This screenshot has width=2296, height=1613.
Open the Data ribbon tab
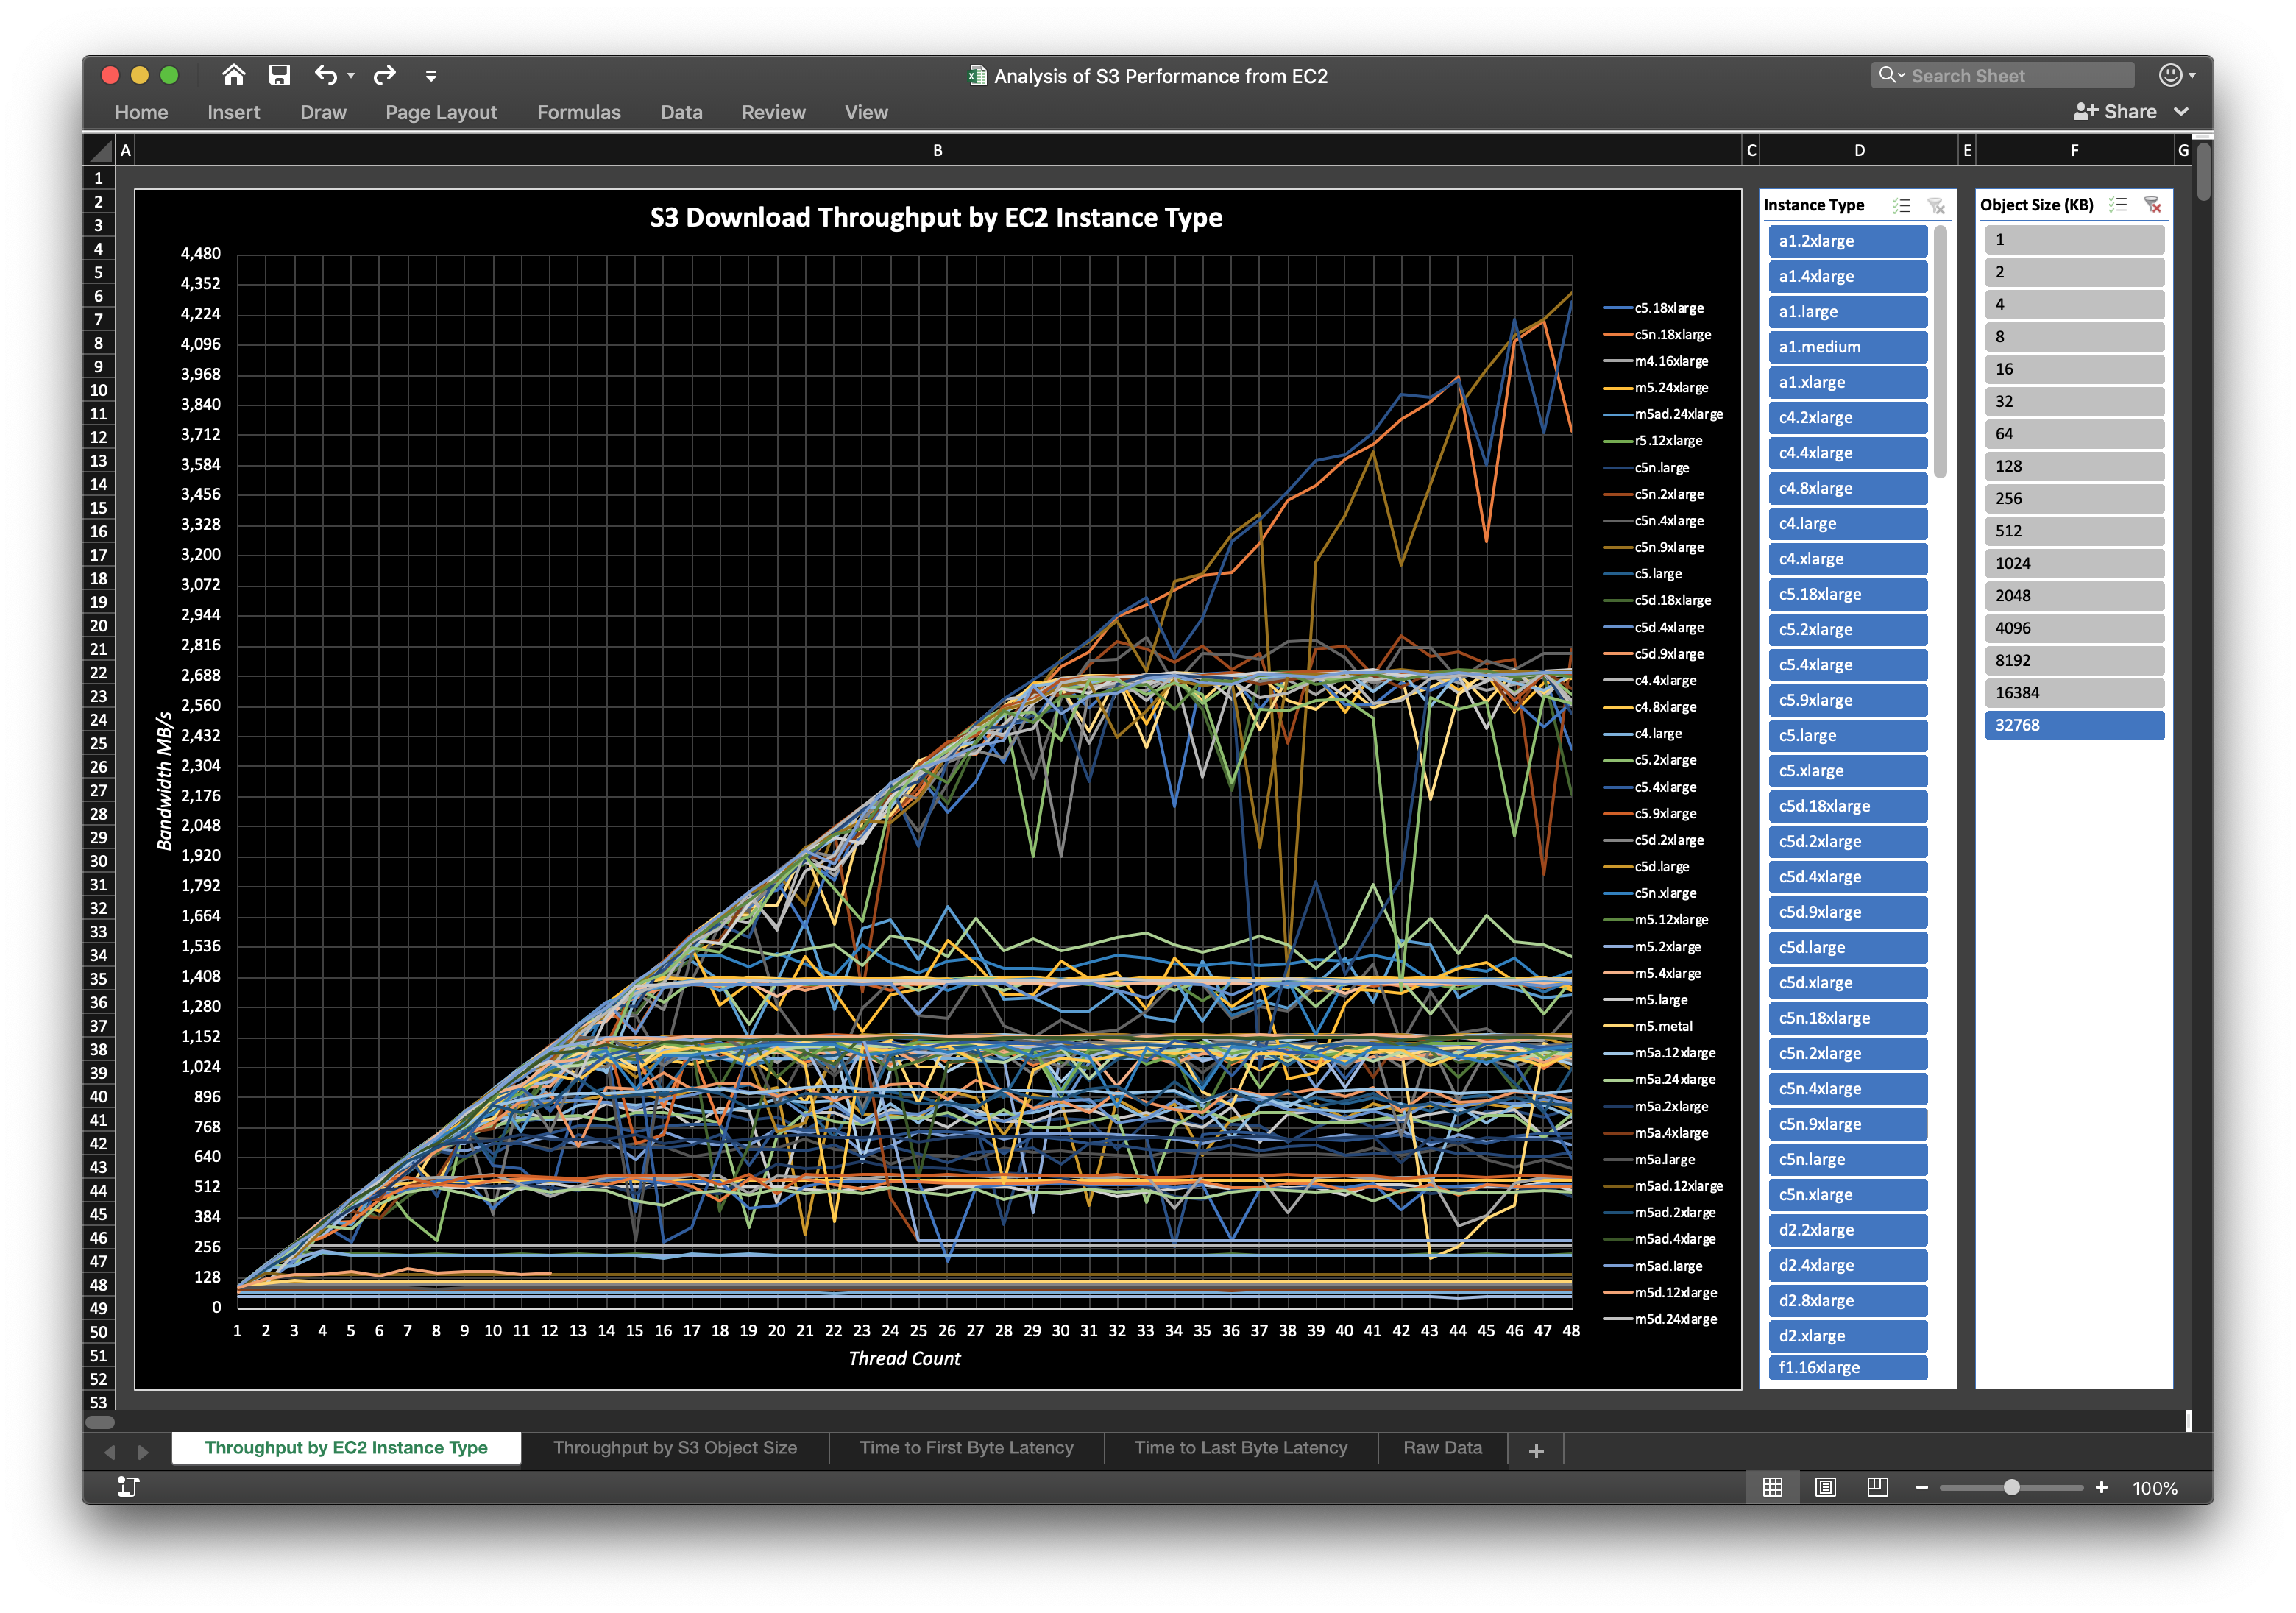[681, 112]
